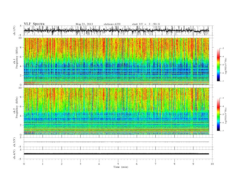The height and width of the screenshot is (184, 239).
Task: Click the "8" kHz tick of ch.1 spectrogram
Action: pyautogui.click(x=21, y=48)
